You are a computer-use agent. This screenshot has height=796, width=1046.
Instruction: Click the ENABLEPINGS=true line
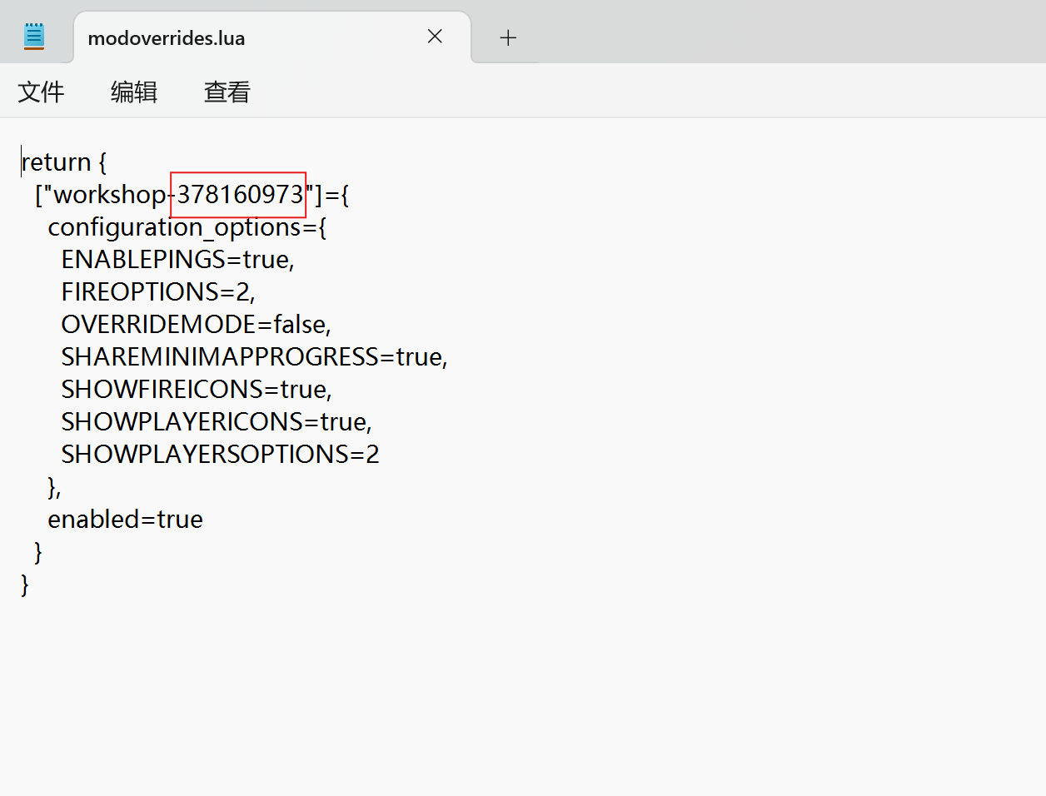pyautogui.click(x=177, y=260)
